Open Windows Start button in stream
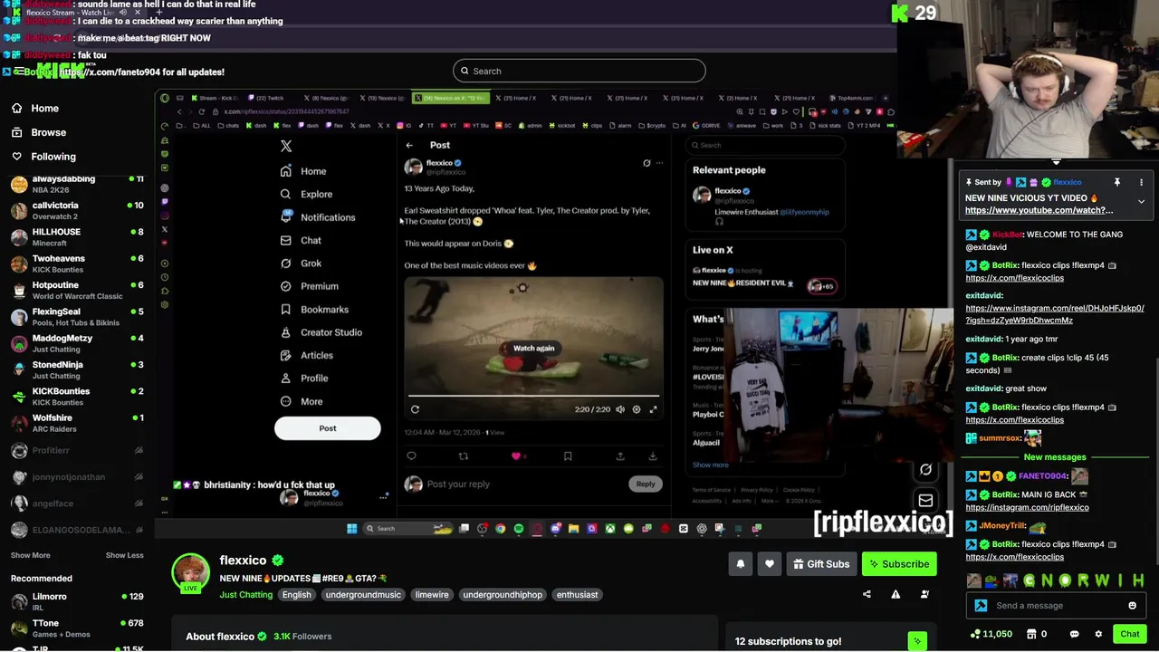Viewport: 1159px width, 652px height. pos(352,529)
